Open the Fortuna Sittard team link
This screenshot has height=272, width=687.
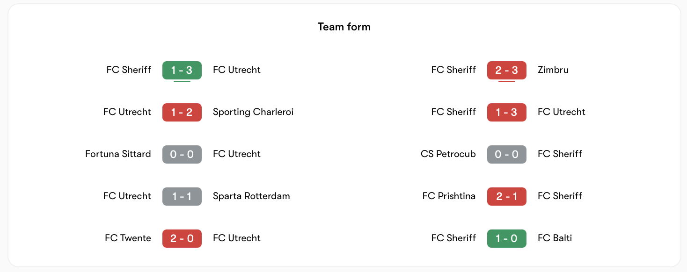118,154
